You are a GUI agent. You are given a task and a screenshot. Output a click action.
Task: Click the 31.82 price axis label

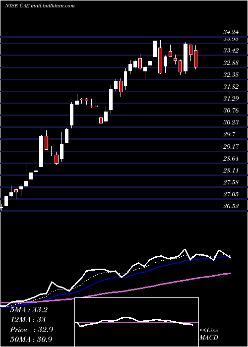click(231, 87)
